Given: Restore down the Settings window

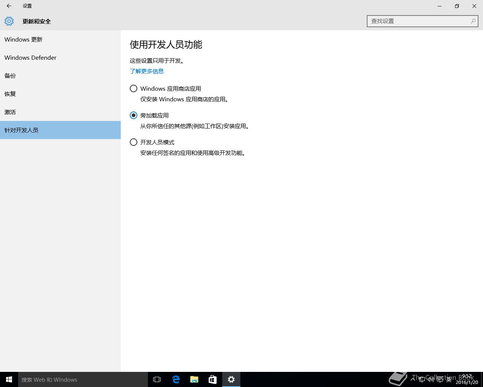Looking at the screenshot, I should point(457,6).
